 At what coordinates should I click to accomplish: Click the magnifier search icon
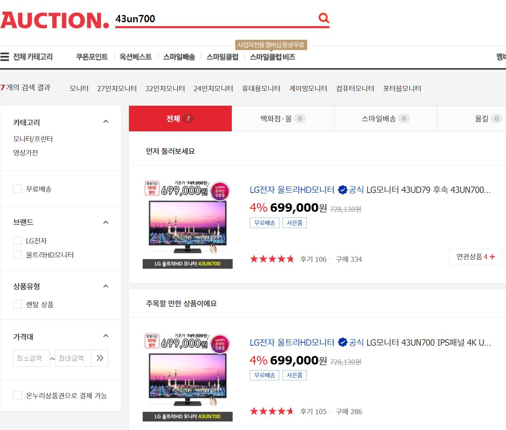[323, 18]
